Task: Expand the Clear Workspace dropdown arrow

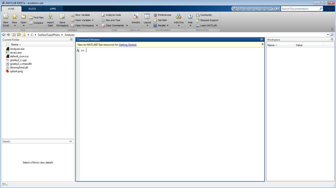Action: click(x=97, y=26)
